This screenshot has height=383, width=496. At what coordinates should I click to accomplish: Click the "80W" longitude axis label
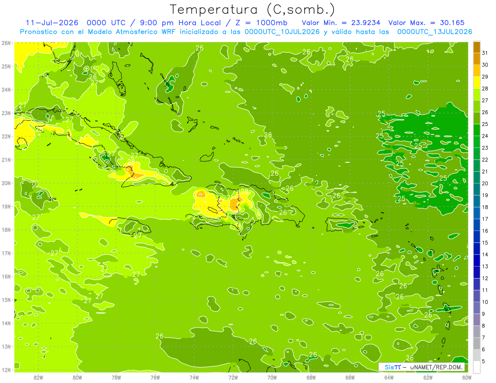[77, 377]
